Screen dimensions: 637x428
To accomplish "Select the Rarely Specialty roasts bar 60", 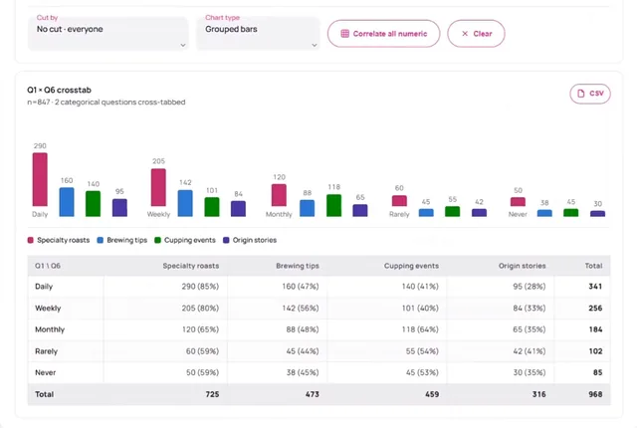I will point(399,201).
